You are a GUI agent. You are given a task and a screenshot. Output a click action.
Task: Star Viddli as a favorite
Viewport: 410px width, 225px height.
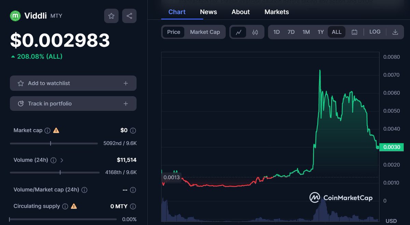tap(111, 16)
